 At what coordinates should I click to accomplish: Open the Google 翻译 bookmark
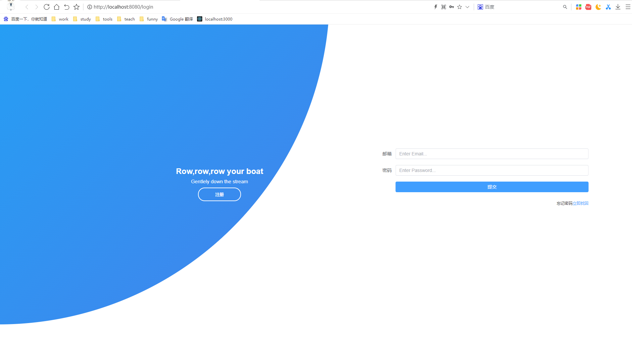[177, 19]
